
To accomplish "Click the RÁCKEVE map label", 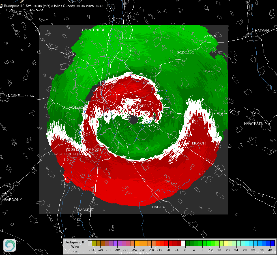I will tap(86, 210).
